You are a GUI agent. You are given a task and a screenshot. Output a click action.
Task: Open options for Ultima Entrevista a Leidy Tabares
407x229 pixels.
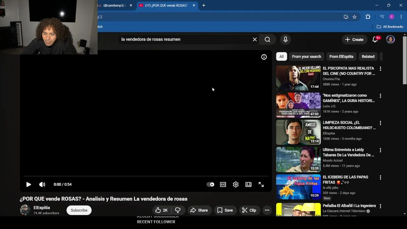click(380, 150)
